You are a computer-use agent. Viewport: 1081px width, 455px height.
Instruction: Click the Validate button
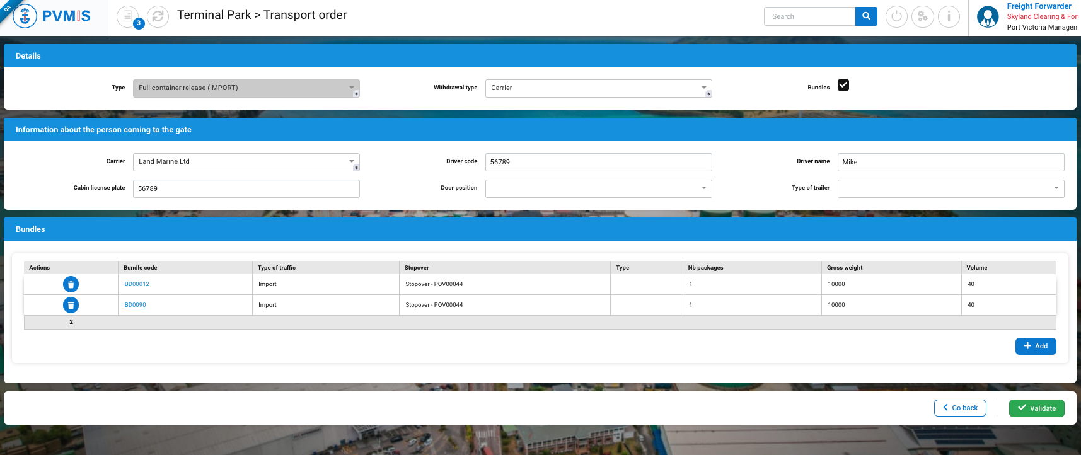(1036, 408)
